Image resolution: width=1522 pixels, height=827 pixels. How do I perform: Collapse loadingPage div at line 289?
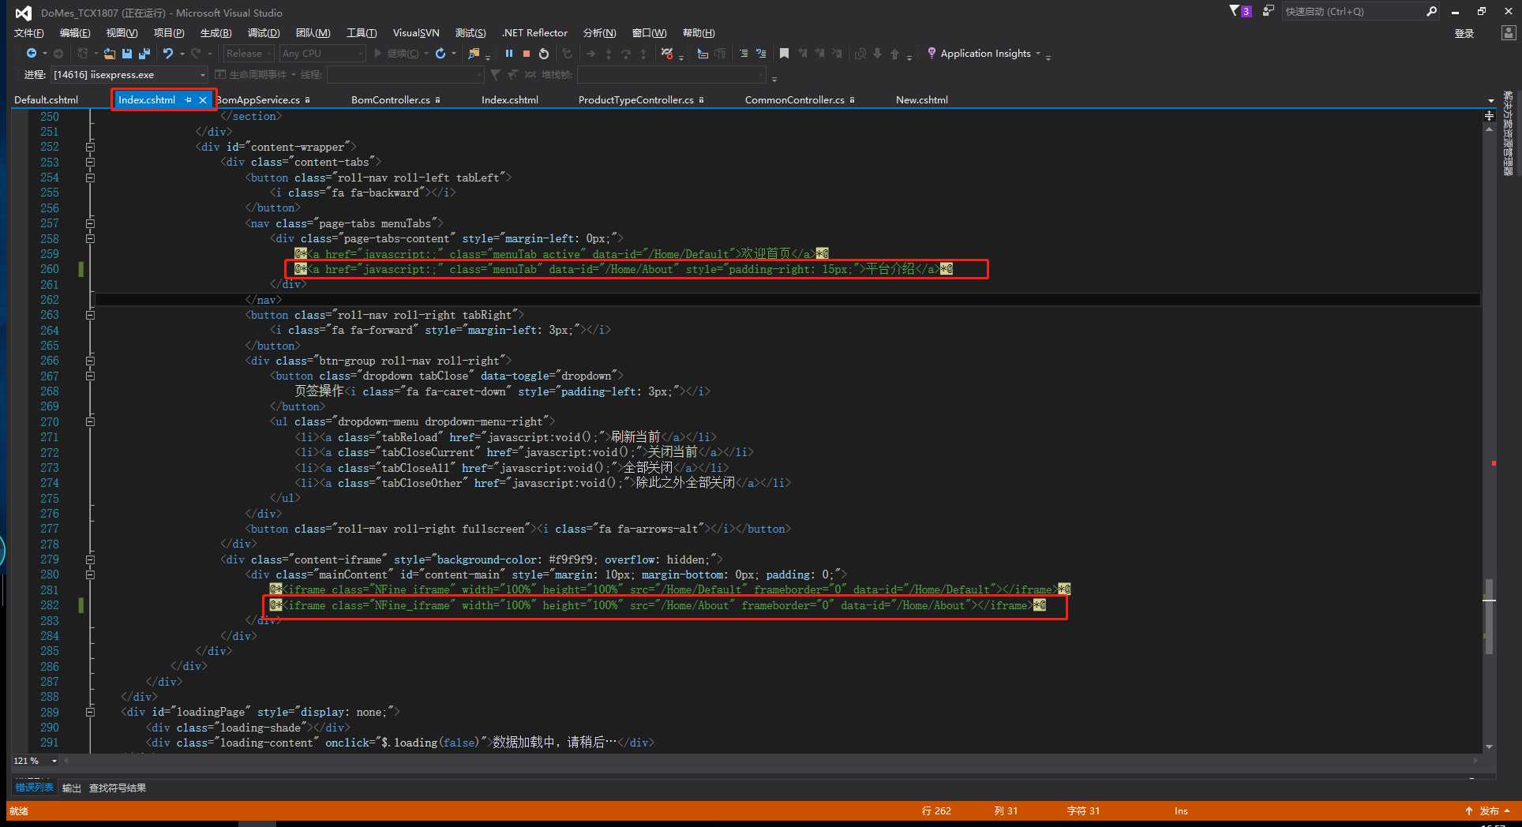pyautogui.click(x=90, y=712)
